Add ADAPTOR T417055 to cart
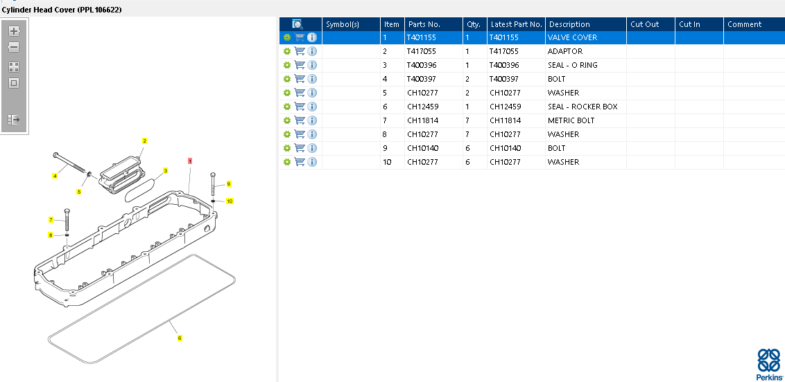This screenshot has height=382, width=785. (x=300, y=51)
